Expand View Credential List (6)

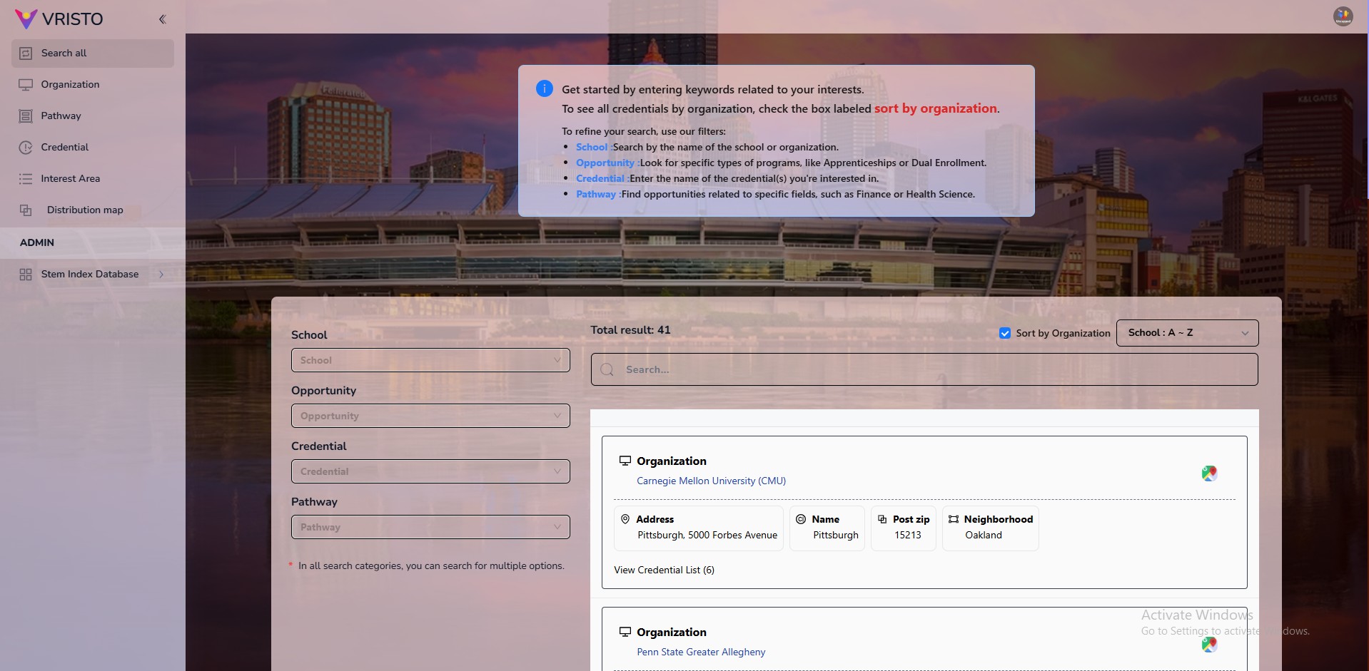pos(664,570)
